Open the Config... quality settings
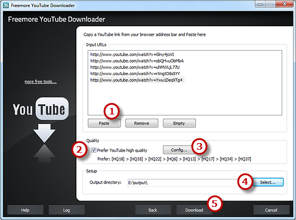Screen dimensions: 296x220 click(179, 150)
